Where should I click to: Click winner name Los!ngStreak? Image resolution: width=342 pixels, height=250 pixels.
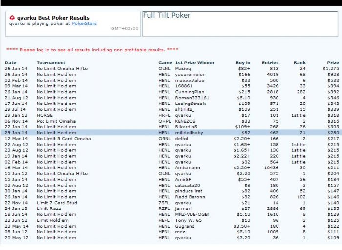pyautogui.click(x=191, y=104)
